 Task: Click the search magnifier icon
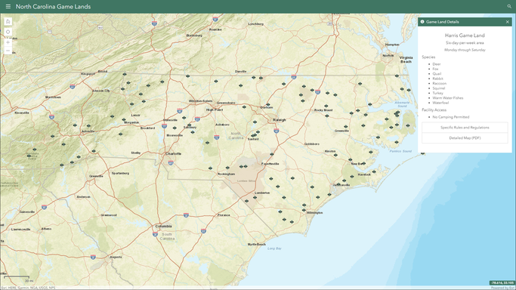coord(509,6)
